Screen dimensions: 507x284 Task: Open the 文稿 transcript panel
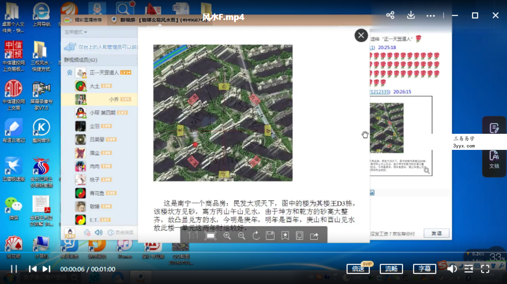point(494,160)
